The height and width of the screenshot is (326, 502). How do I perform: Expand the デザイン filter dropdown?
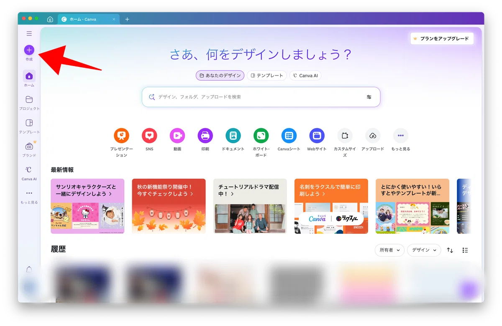424,250
